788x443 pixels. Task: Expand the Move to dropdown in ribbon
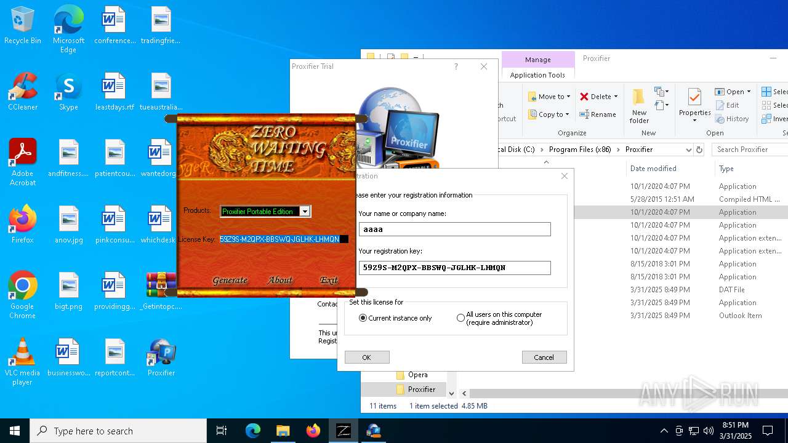pos(568,97)
